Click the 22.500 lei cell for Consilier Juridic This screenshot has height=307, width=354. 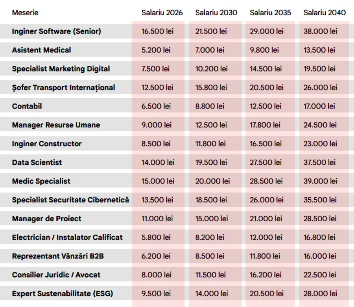320,275
